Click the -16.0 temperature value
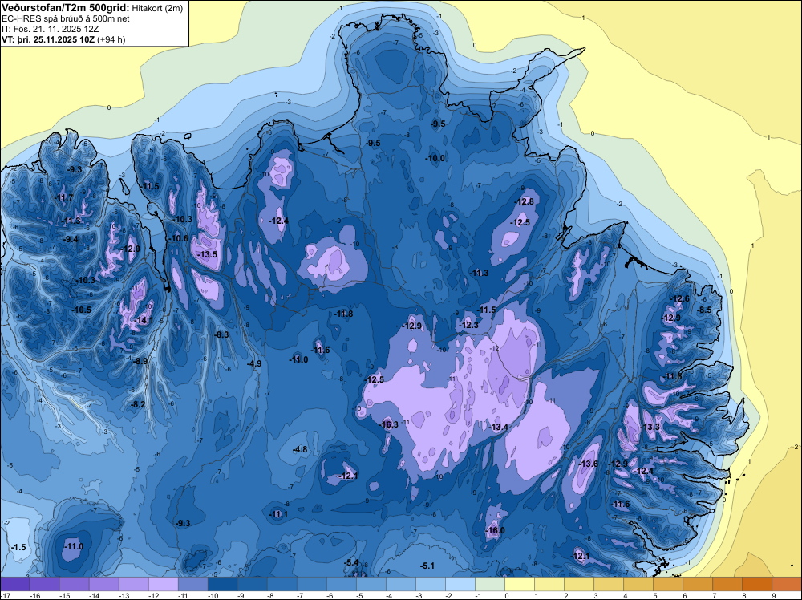Image resolution: width=802 pixels, height=600 pixels. tap(496, 530)
